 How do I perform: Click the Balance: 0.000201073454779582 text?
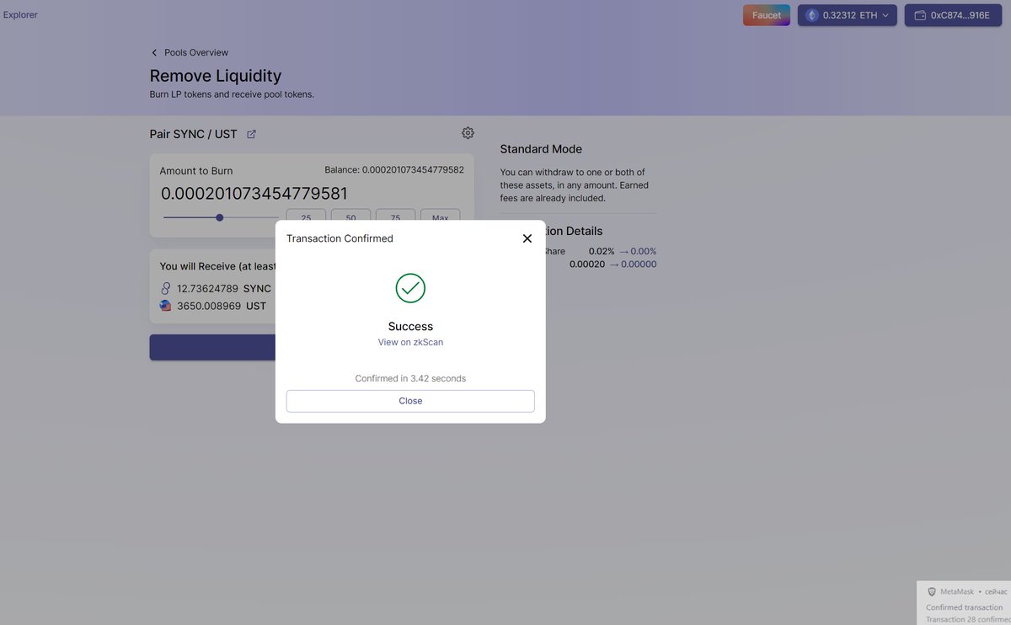pos(394,169)
